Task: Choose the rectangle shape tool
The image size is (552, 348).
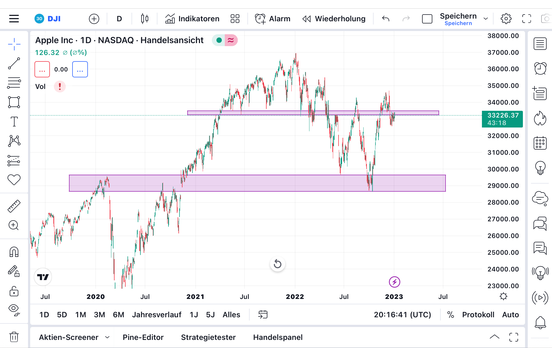Action: pyautogui.click(x=14, y=102)
